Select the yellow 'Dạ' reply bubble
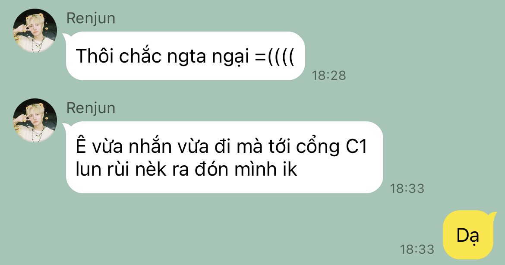Viewport: 505px width, 265px height. [469, 235]
